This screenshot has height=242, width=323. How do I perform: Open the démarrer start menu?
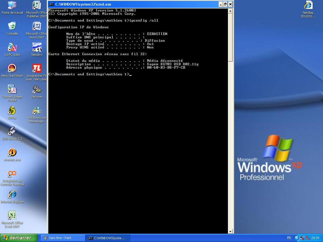coord(19,238)
